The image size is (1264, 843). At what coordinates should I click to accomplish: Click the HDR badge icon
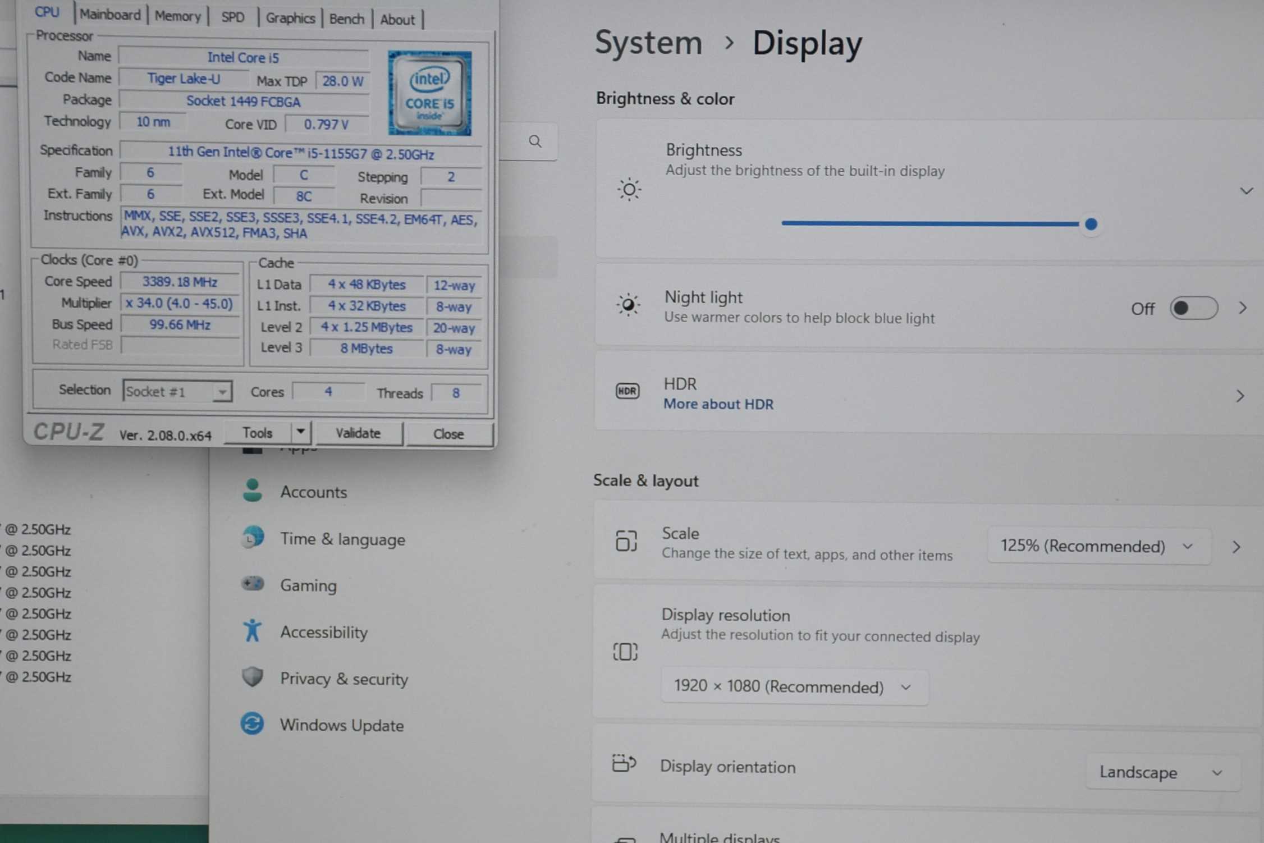coord(627,391)
